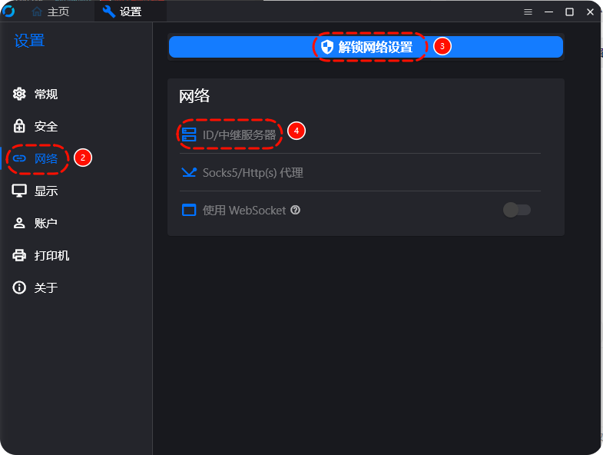603x455 pixels.
Task: Click the ID/中继服务器 server icon
Action: click(x=189, y=135)
